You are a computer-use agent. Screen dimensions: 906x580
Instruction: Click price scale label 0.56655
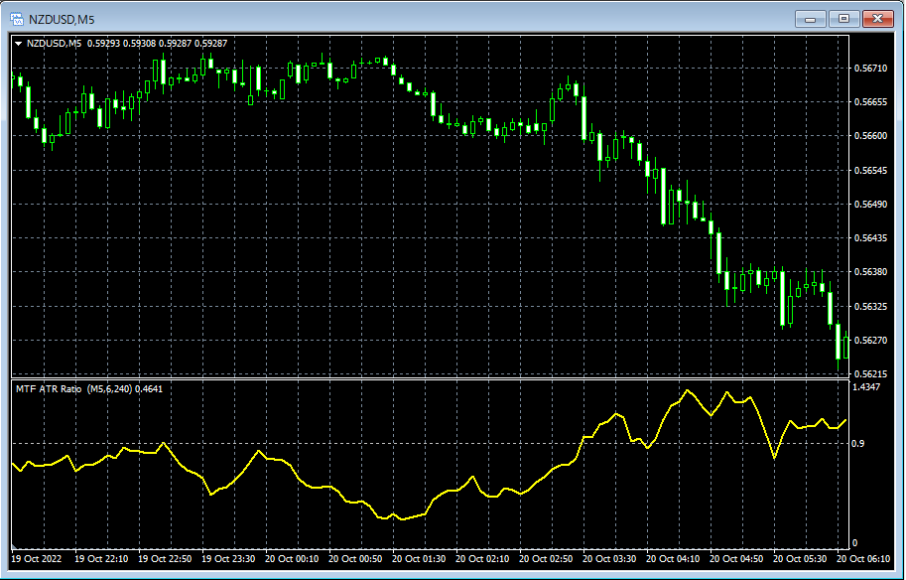pyautogui.click(x=870, y=102)
